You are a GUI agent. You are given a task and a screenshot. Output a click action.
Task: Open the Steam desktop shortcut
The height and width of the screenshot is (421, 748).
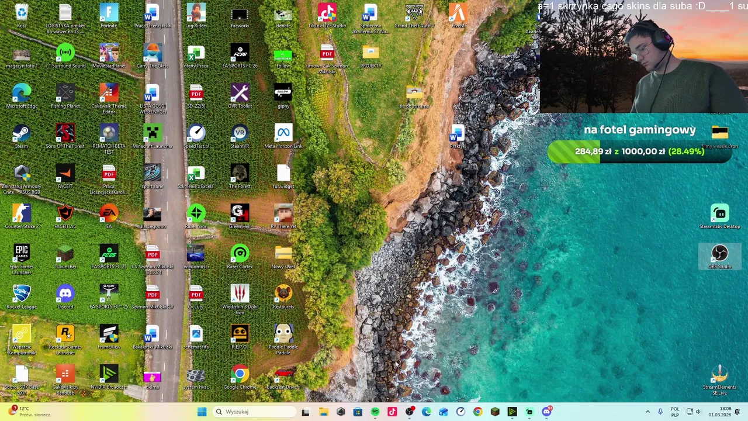tap(22, 137)
